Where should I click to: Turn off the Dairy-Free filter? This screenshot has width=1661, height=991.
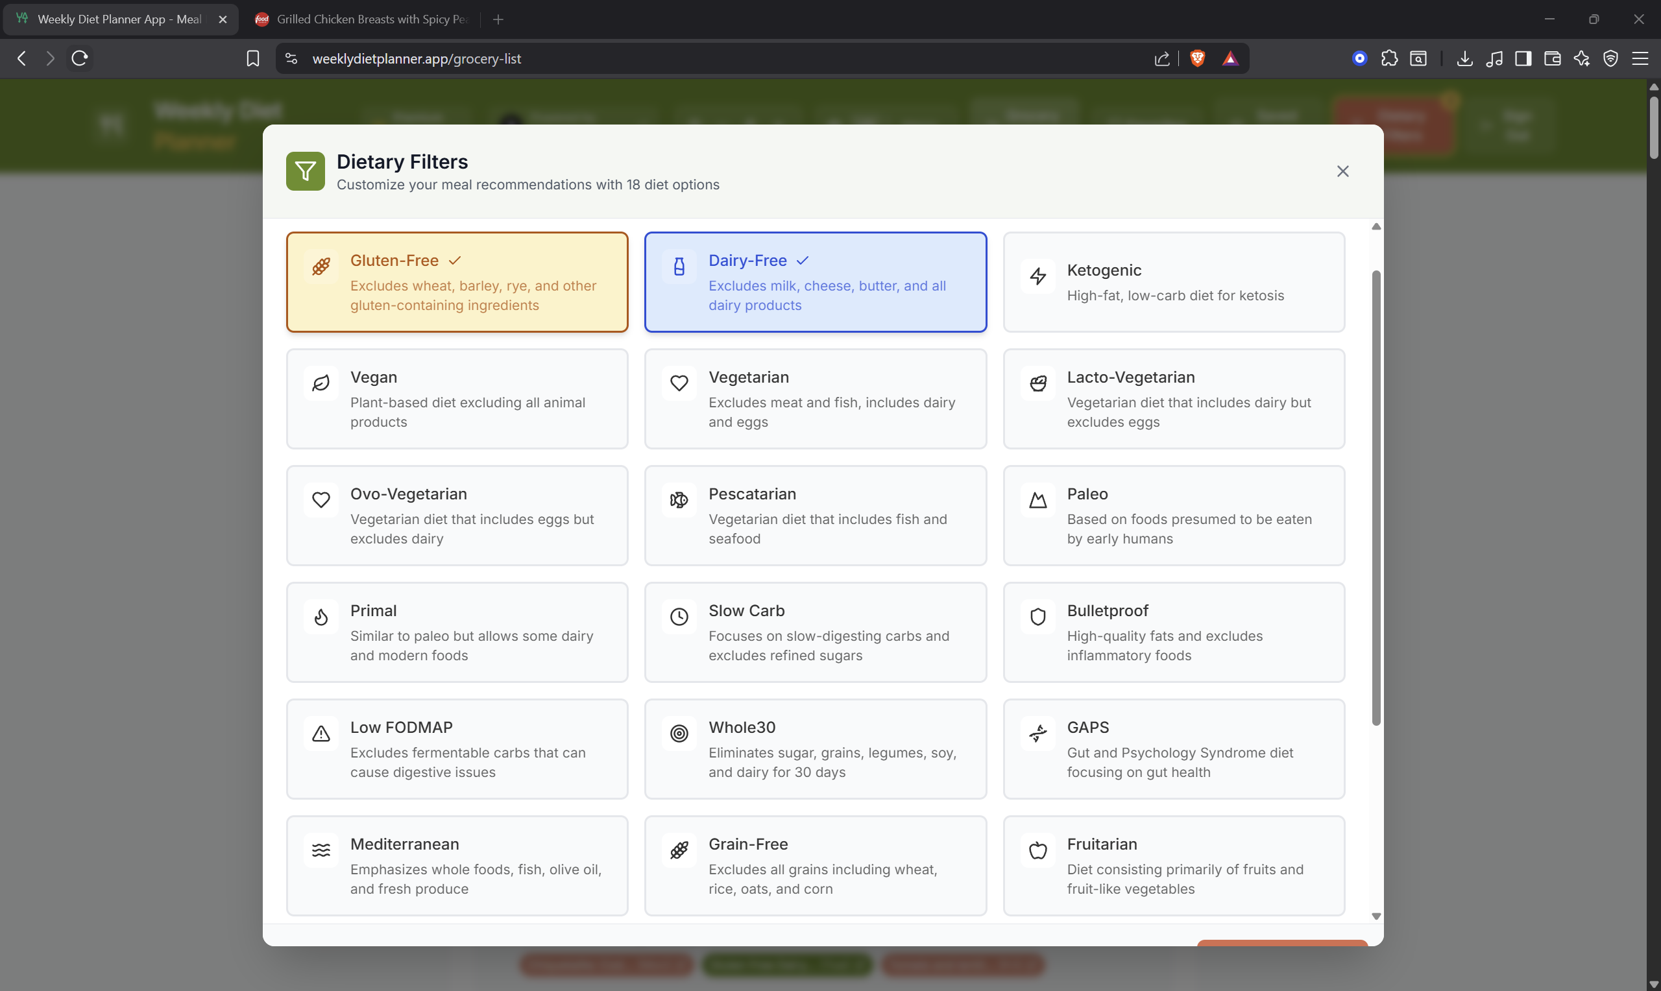click(815, 282)
